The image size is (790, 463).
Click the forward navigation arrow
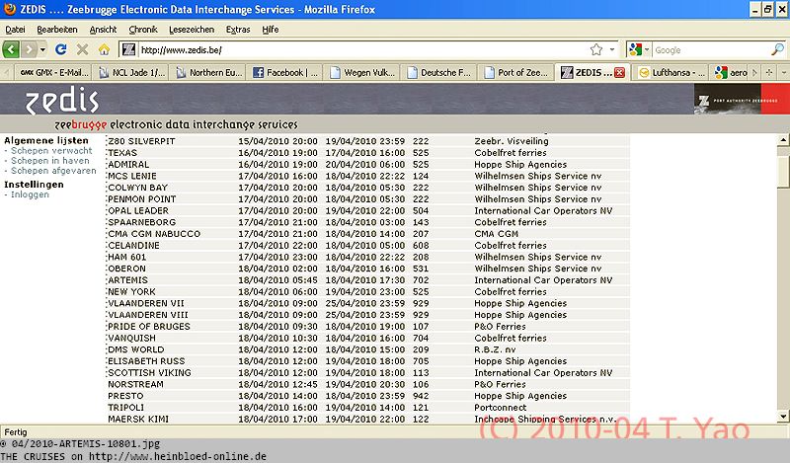click(x=30, y=49)
